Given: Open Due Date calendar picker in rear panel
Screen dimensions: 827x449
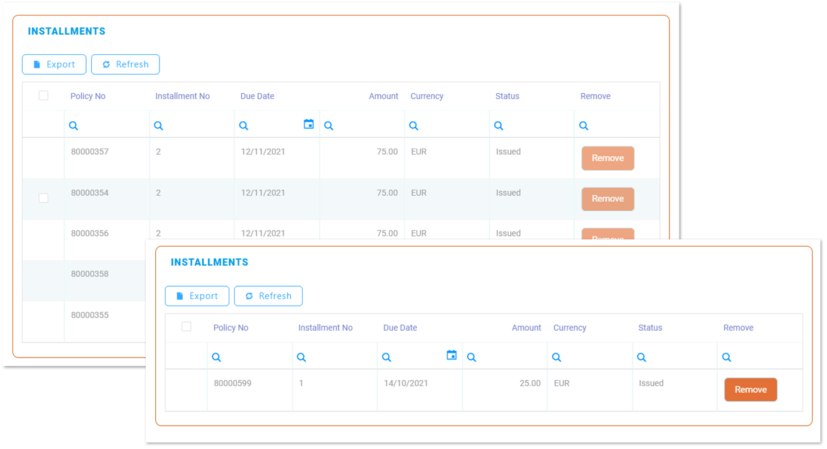Looking at the screenshot, I should [309, 124].
